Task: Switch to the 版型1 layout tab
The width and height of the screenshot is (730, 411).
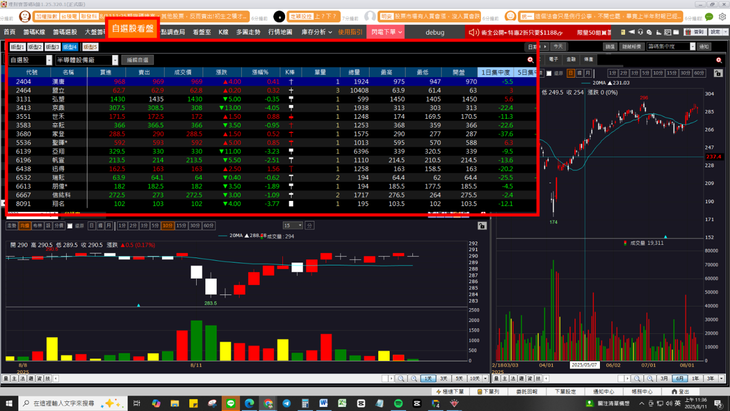Action: 18,47
